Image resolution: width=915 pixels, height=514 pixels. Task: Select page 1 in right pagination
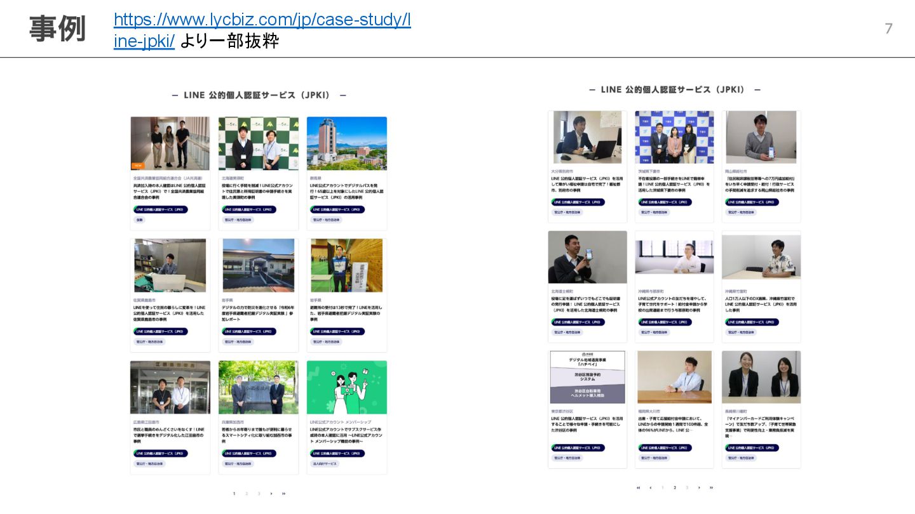tap(662, 487)
